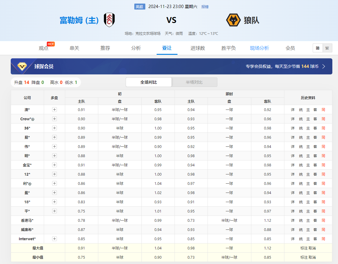Click the 报错 report error link

click(x=205, y=7)
